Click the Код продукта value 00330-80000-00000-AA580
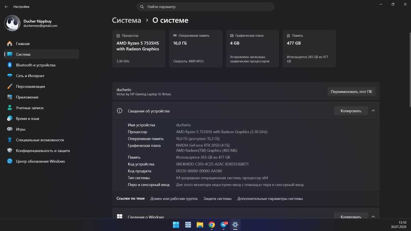Image resolution: width=411 pixels, height=231 pixels. (x=199, y=171)
